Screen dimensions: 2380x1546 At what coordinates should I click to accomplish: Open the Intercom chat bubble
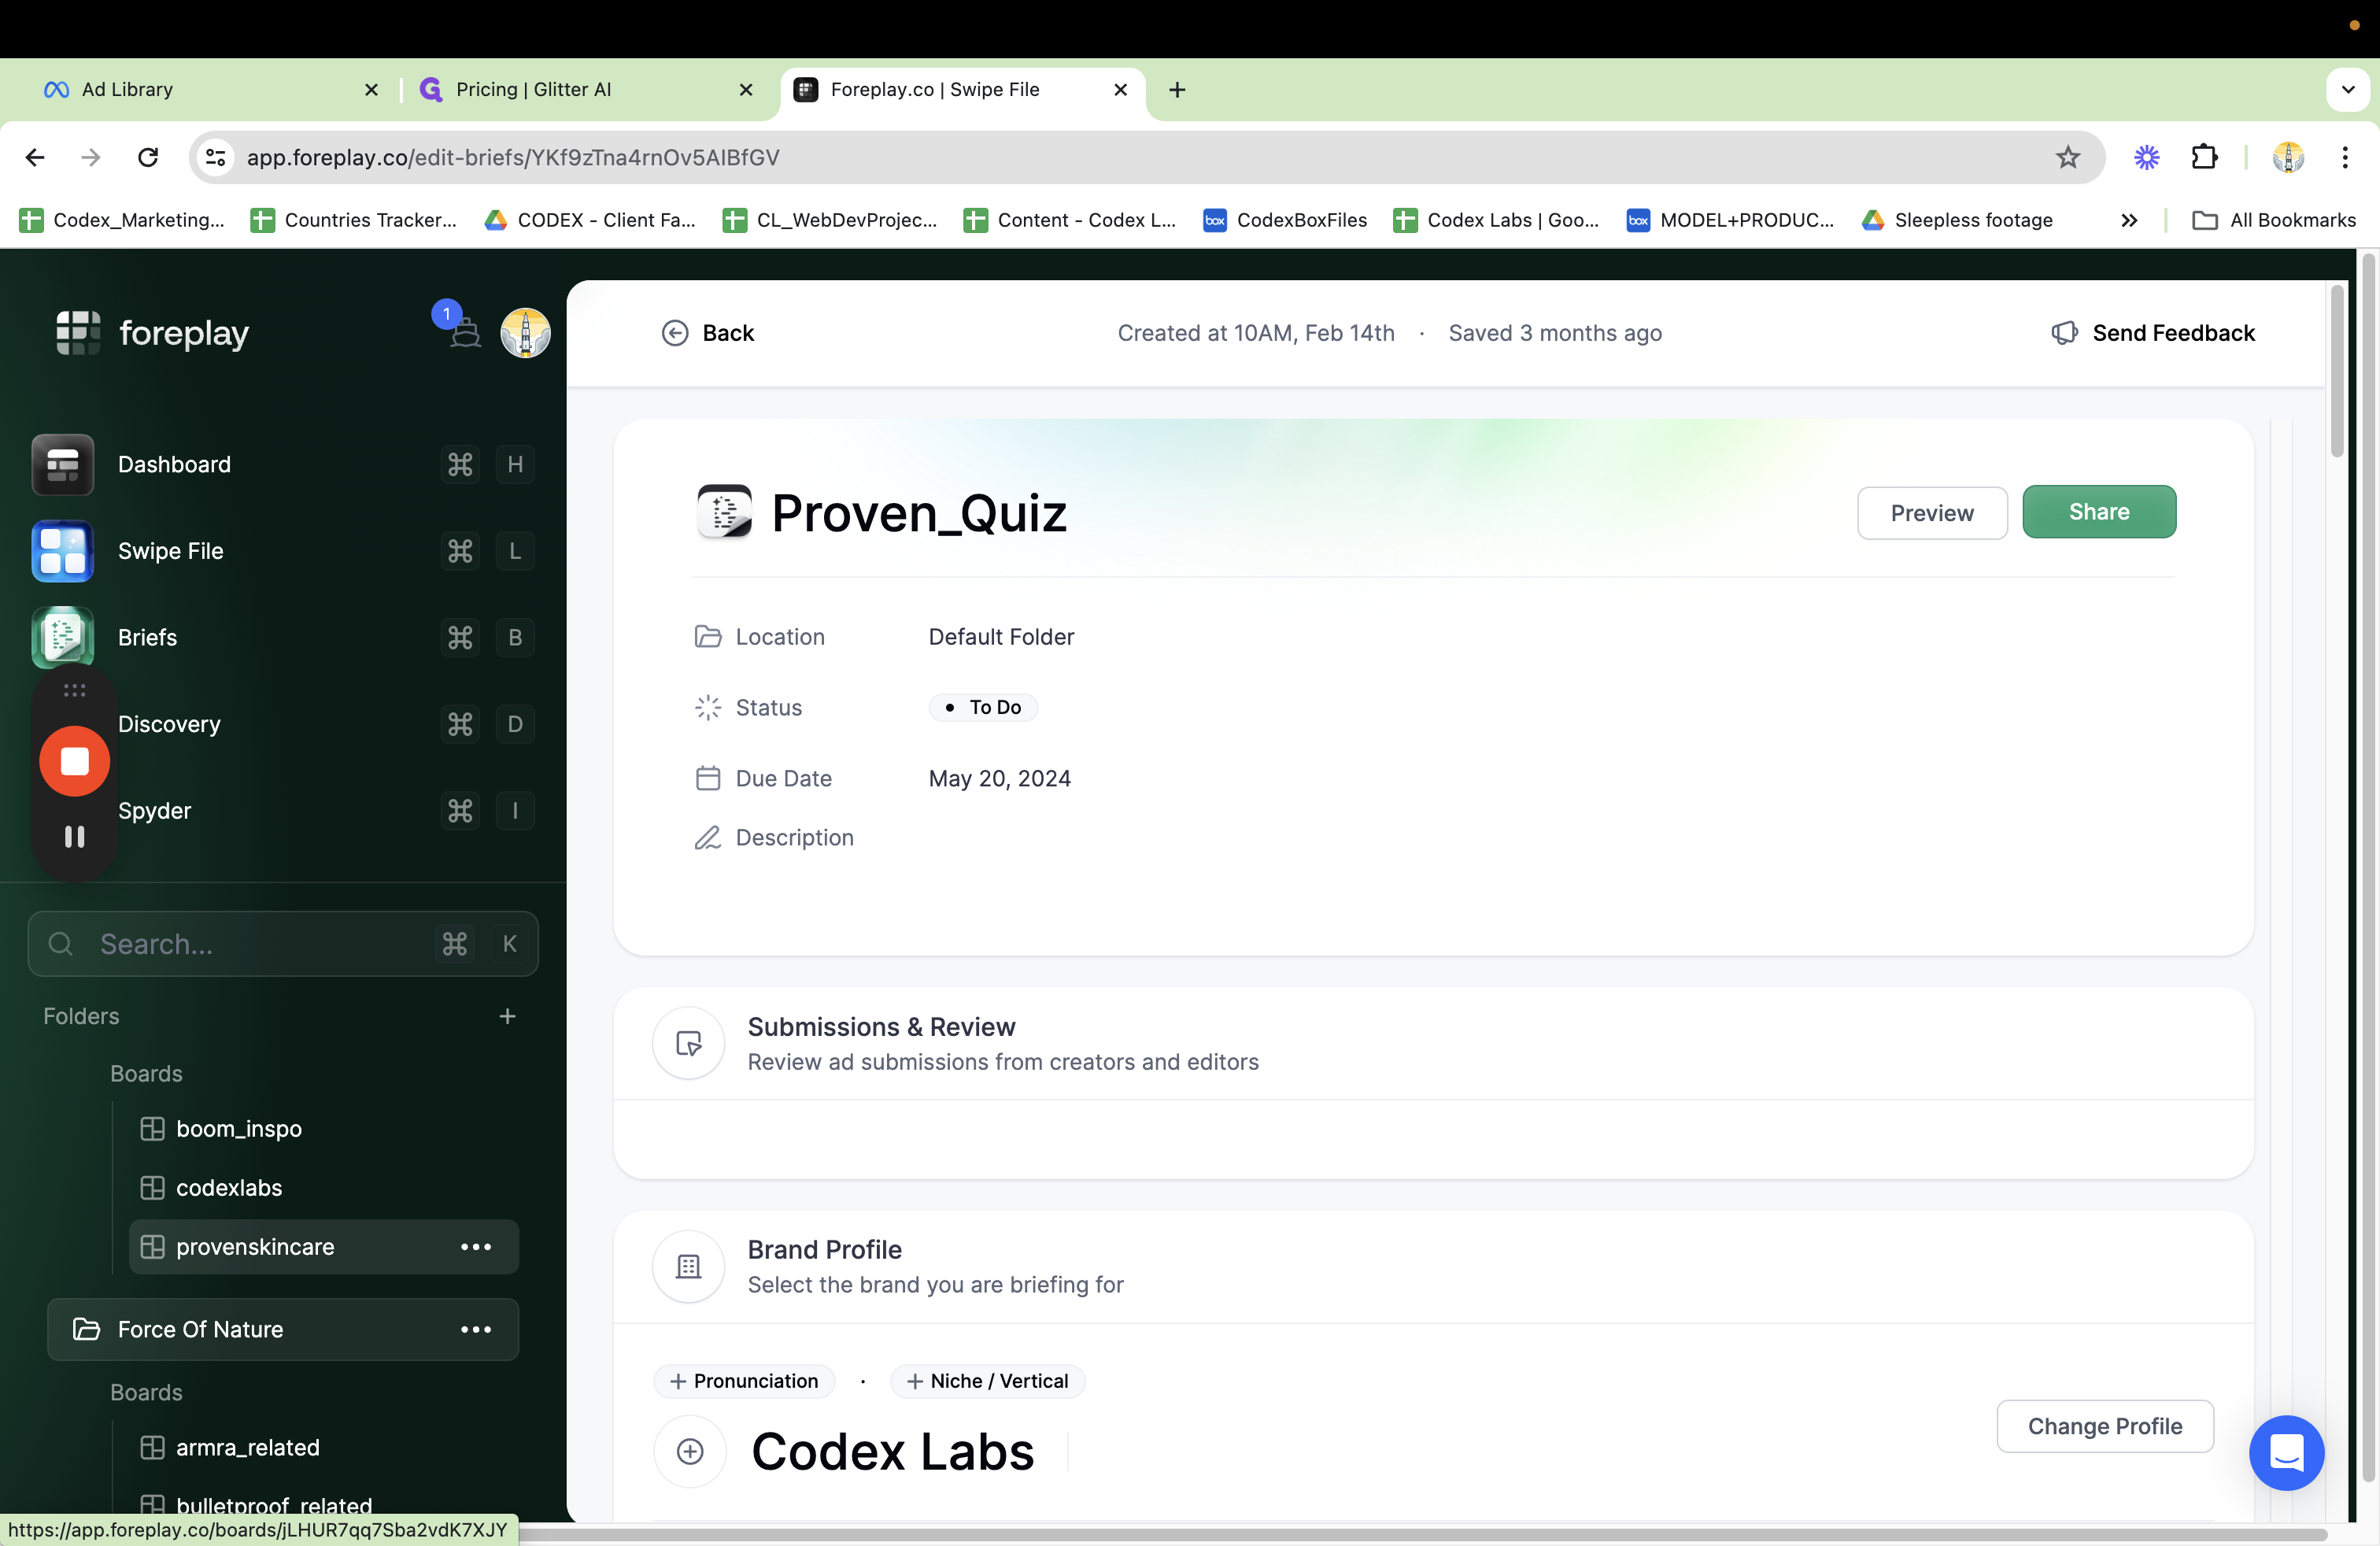tap(2286, 1452)
